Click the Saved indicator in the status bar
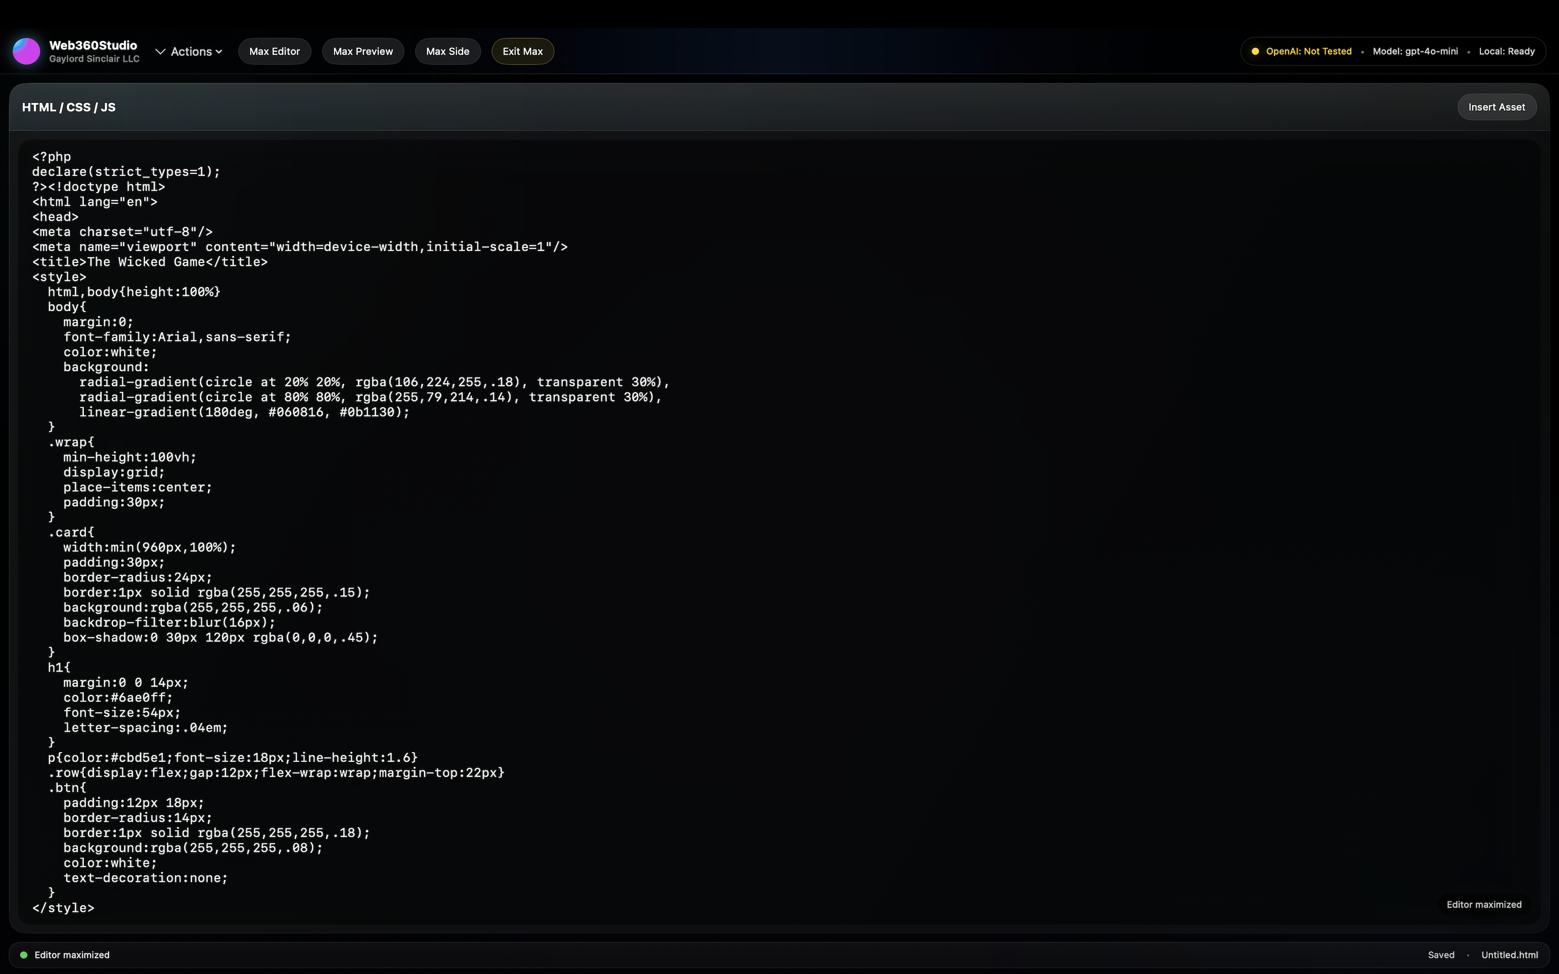The image size is (1559, 974). pyautogui.click(x=1441, y=955)
